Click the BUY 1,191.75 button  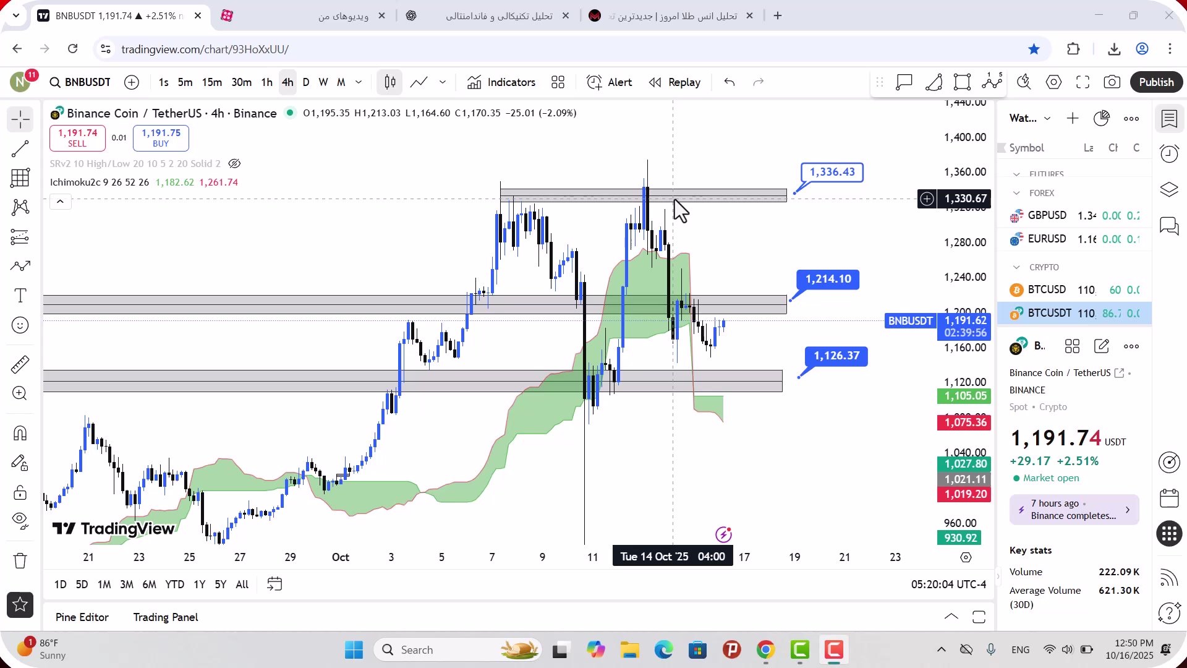point(161,138)
